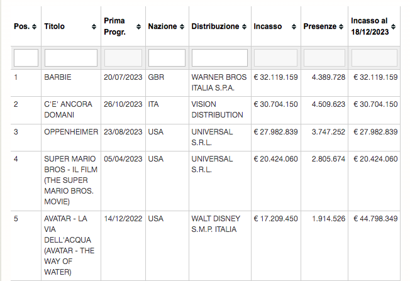Image resolution: width=410 pixels, height=281 pixels.
Task: Click into the Distribuzione filter field
Action: [219, 58]
